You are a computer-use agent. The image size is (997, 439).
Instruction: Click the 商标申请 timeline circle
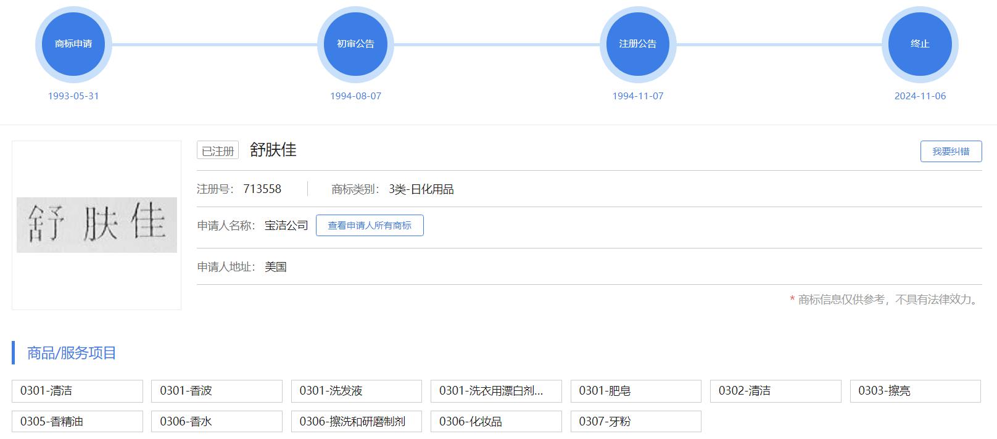[x=73, y=44]
